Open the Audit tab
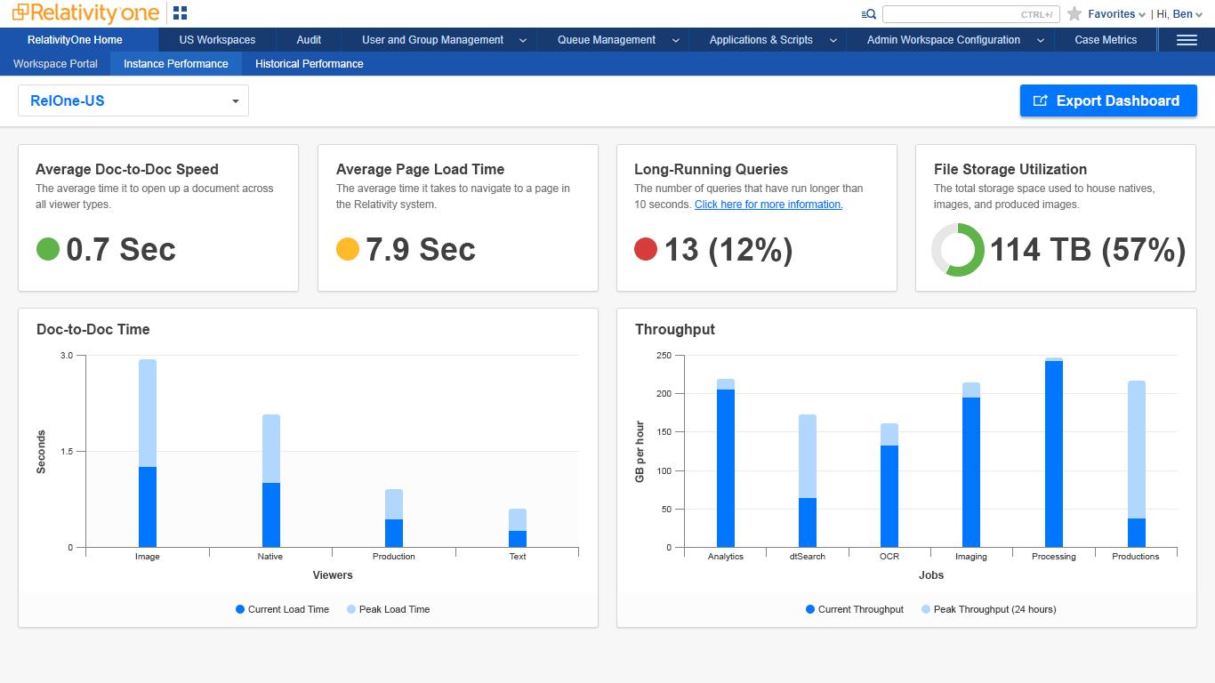The width and height of the screenshot is (1215, 683). 309,40
